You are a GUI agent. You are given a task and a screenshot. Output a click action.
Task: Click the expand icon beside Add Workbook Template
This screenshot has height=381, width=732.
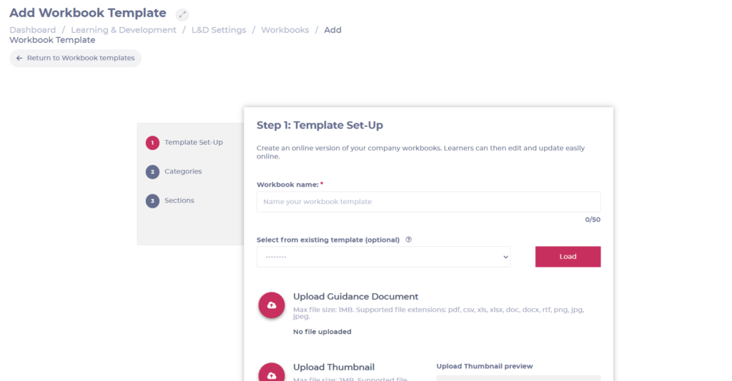182,15
